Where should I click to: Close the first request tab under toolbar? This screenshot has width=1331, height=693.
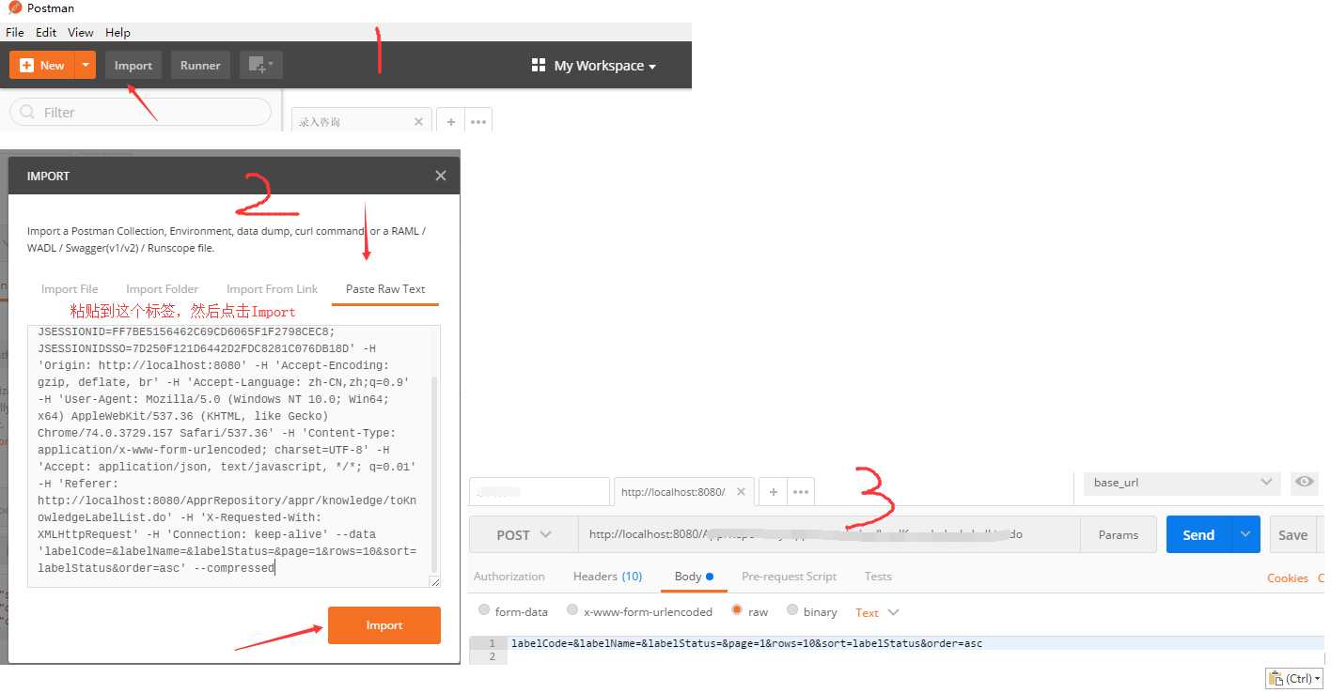[419, 121]
